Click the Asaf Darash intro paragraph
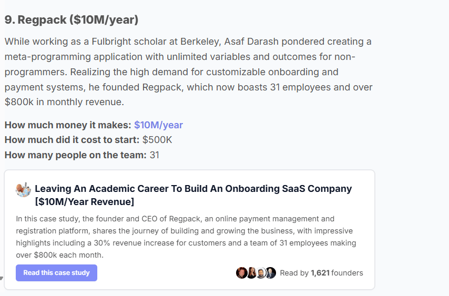Viewport: 449px width, 296px height. (188, 72)
